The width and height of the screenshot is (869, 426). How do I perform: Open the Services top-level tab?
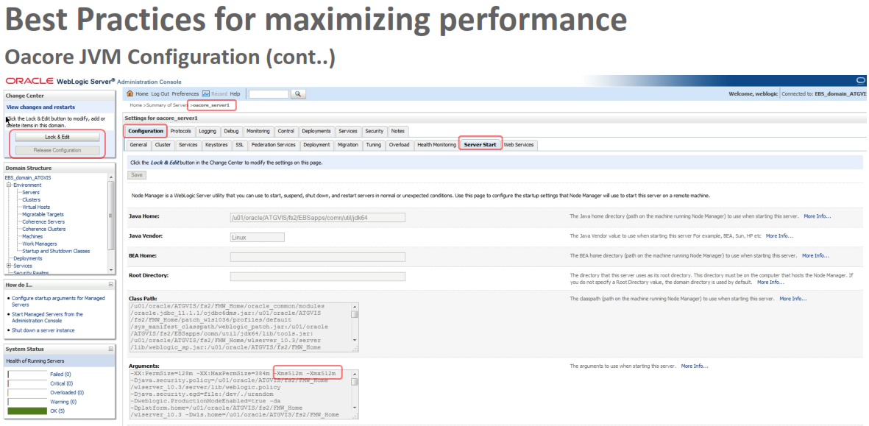348,131
